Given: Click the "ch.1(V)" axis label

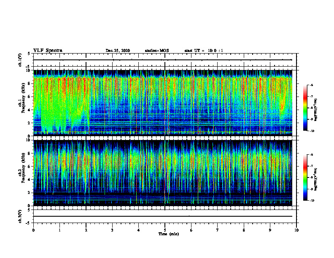Looking at the screenshot, I should (20, 60).
